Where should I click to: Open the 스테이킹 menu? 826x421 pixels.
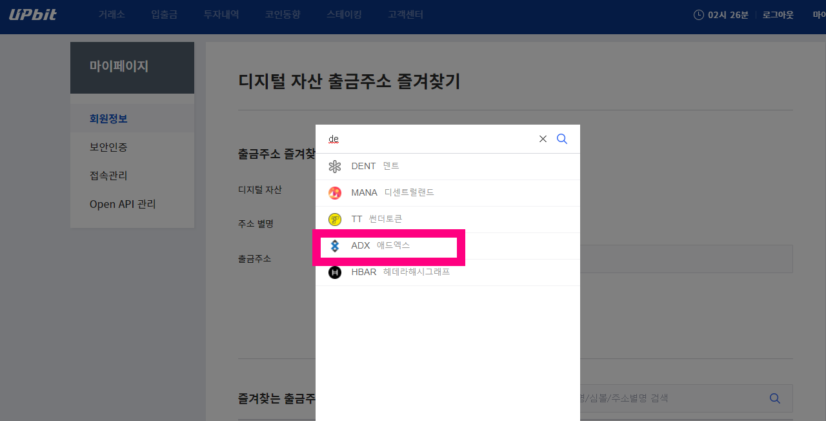344,14
